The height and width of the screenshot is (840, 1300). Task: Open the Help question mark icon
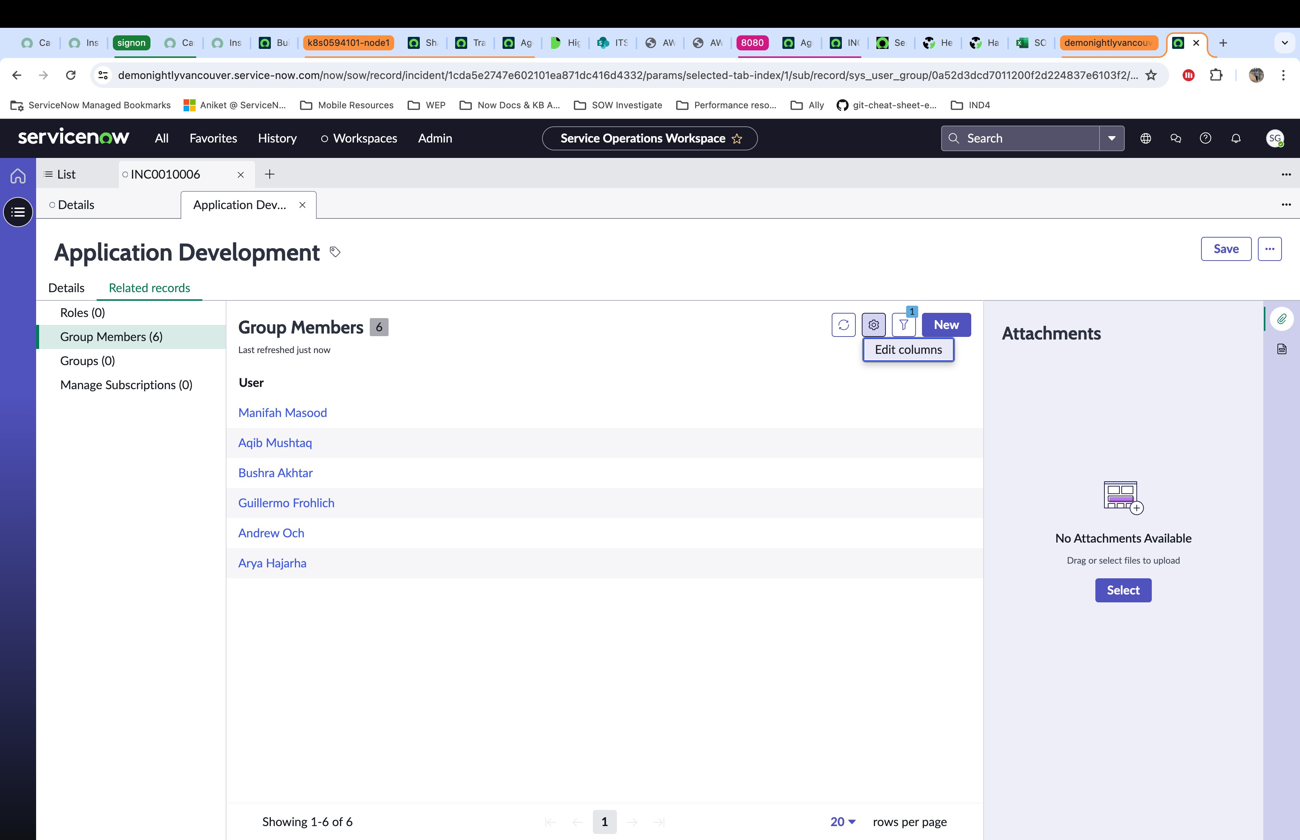tap(1206, 138)
